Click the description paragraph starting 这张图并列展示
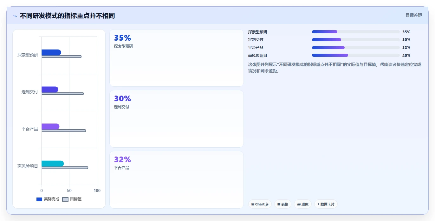The height and width of the screenshot is (221, 435). (x=335, y=68)
